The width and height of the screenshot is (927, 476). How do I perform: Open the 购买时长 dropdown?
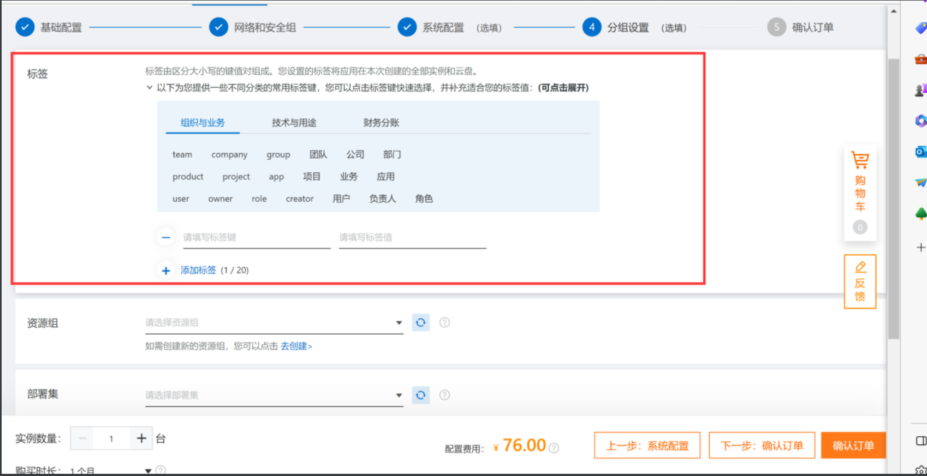pyautogui.click(x=111, y=470)
